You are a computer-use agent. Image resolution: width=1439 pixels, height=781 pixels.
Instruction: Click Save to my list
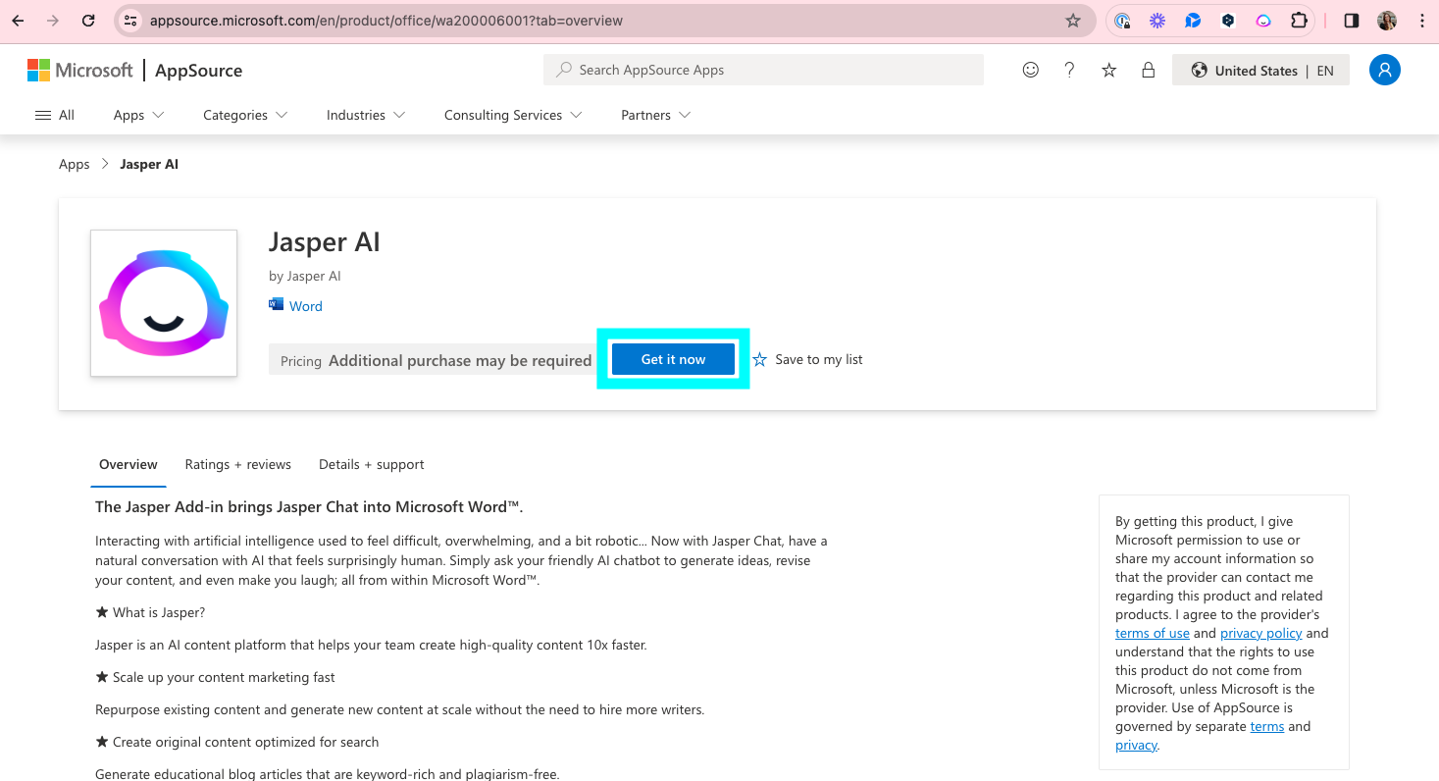pyautogui.click(x=807, y=359)
